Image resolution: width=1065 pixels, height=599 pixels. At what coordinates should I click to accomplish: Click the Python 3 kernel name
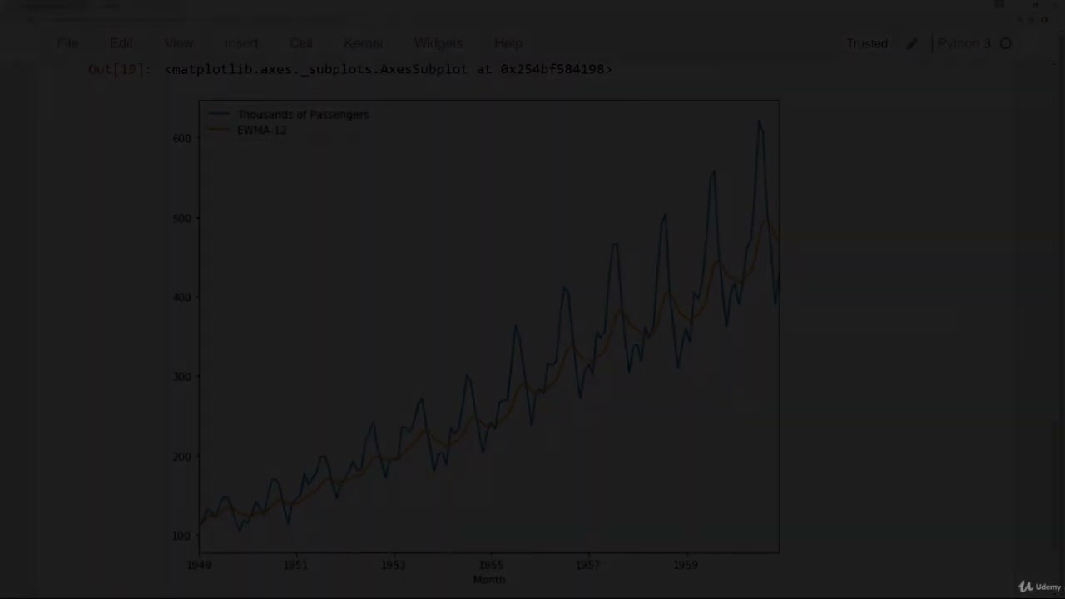pyautogui.click(x=964, y=43)
